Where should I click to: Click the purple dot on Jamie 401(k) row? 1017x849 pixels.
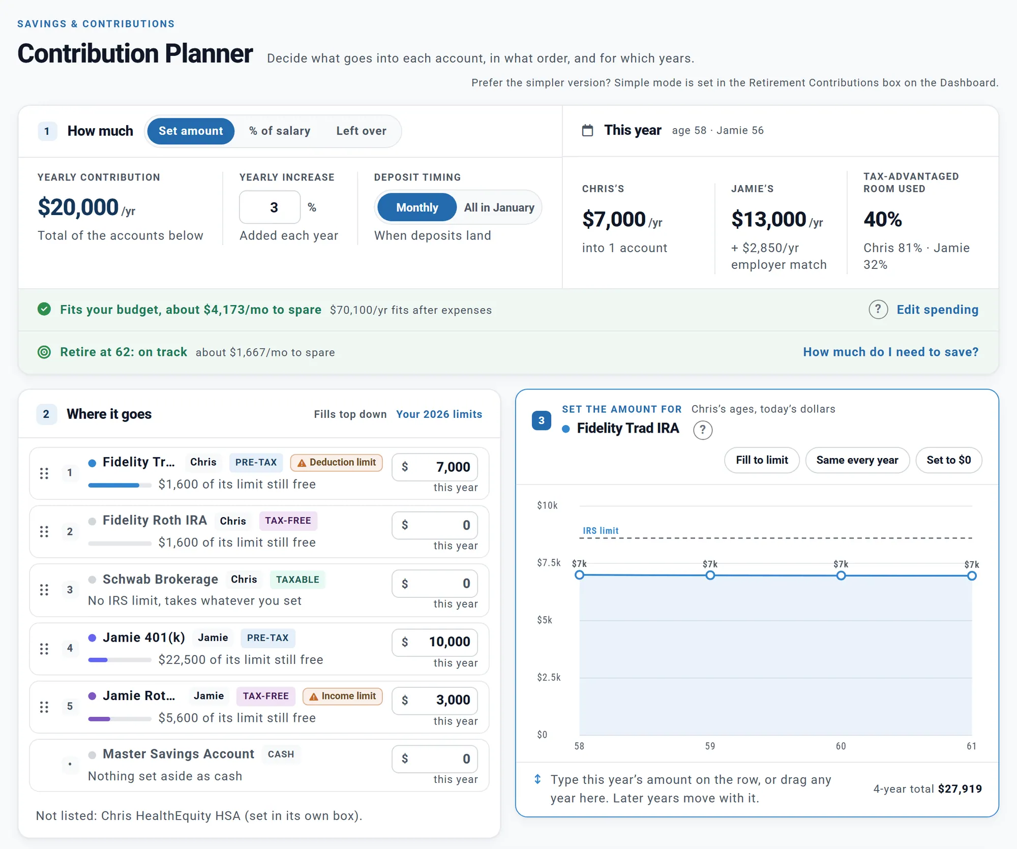[92, 638]
